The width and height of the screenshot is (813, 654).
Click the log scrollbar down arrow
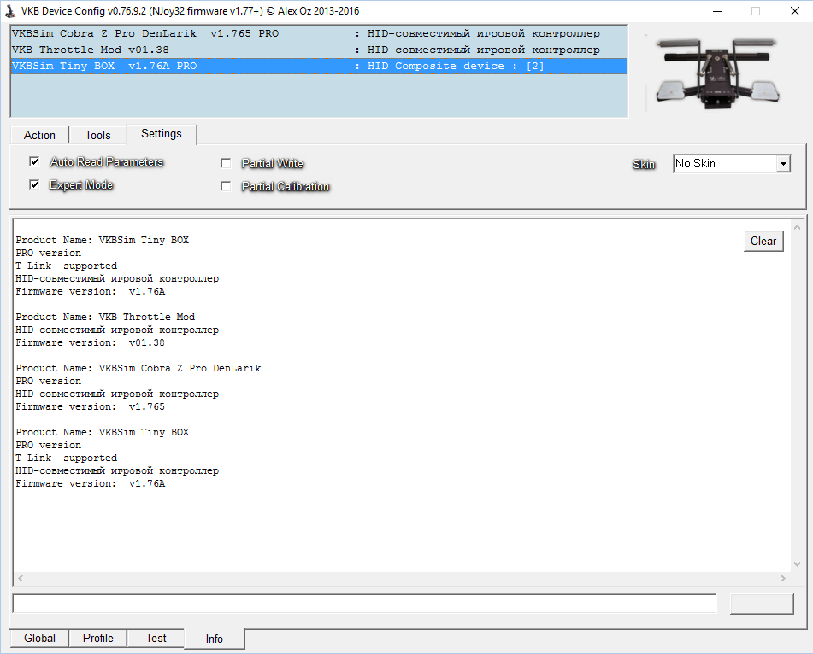[x=797, y=564]
